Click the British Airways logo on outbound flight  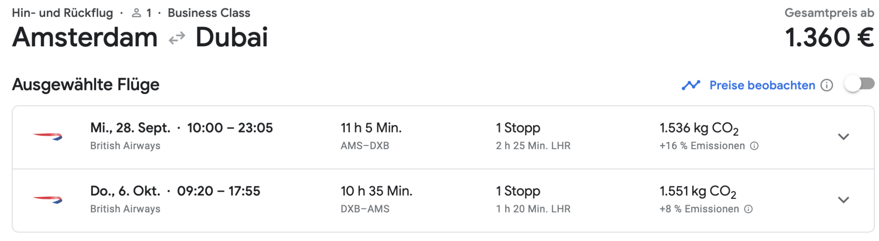(48, 136)
